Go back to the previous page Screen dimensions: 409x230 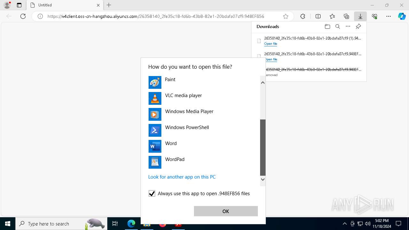click(9, 16)
